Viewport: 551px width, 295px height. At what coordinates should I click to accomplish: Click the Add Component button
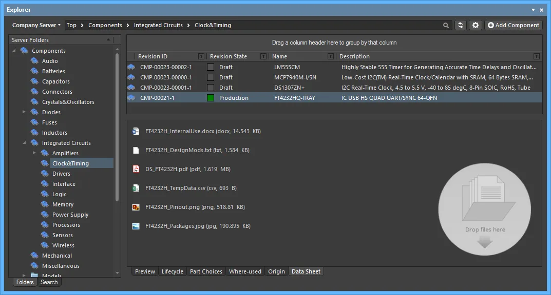coord(514,25)
